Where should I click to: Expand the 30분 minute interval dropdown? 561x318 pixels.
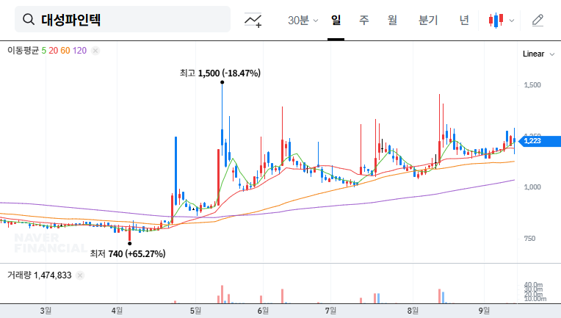(303, 21)
